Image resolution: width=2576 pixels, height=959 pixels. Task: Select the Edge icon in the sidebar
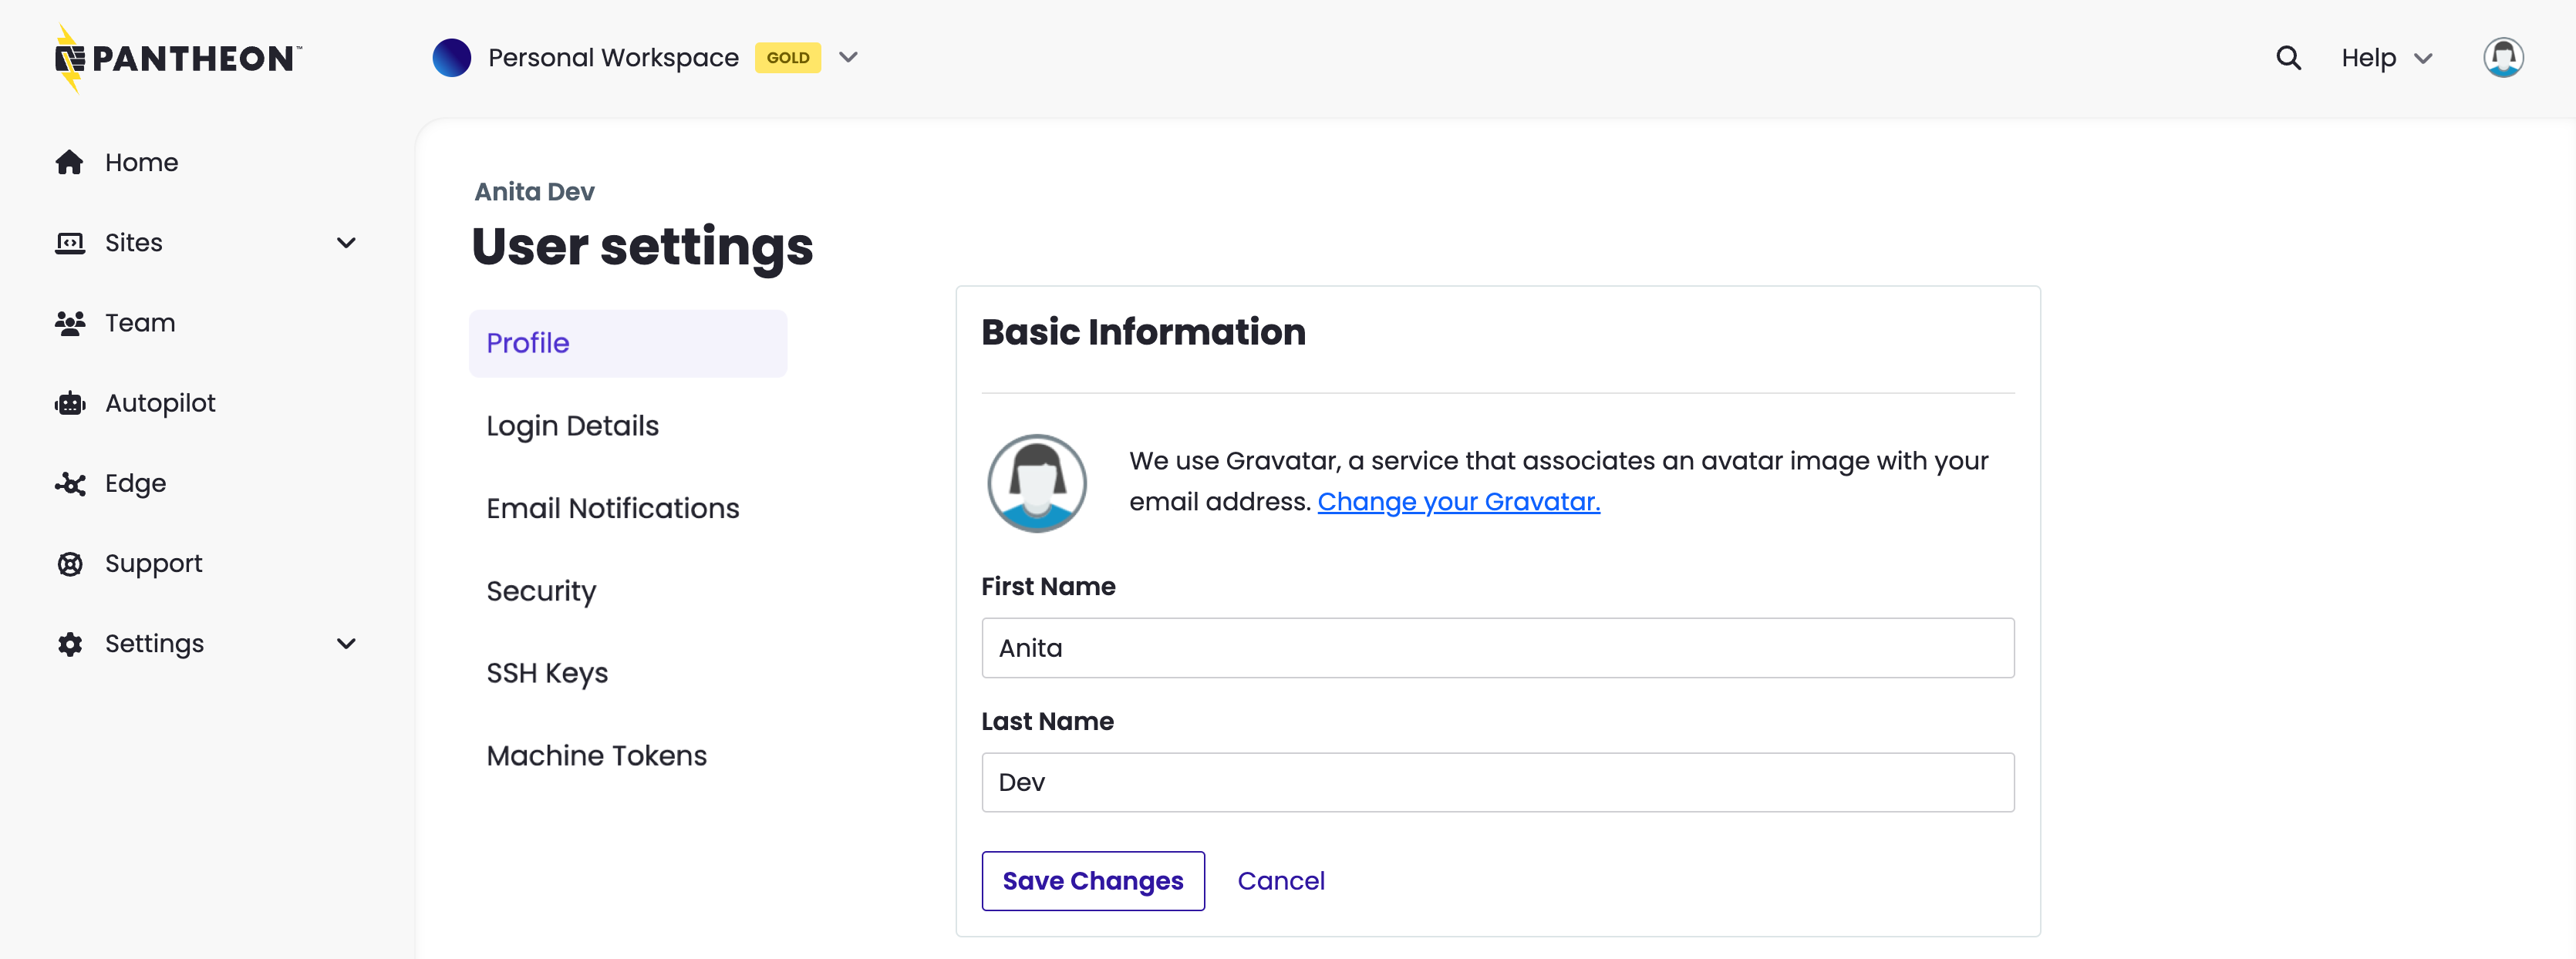[69, 483]
